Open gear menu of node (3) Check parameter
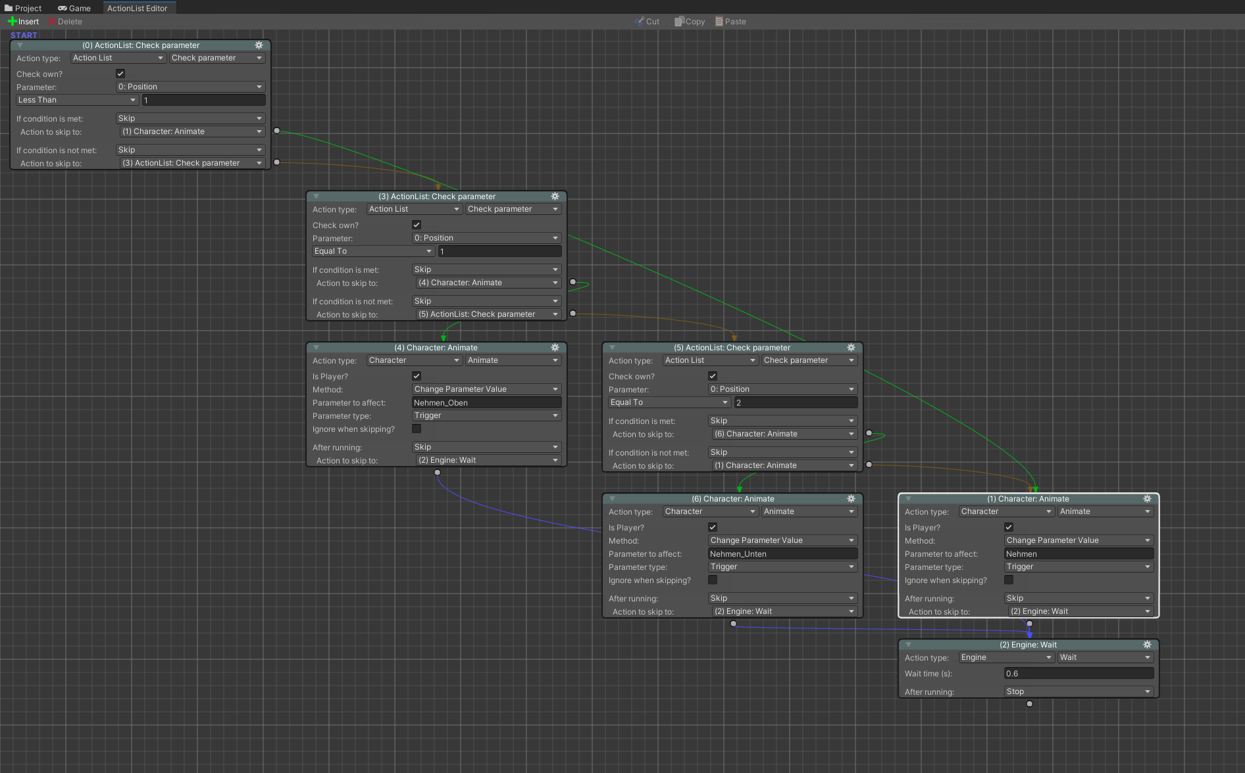Image resolution: width=1245 pixels, height=773 pixels. [555, 197]
